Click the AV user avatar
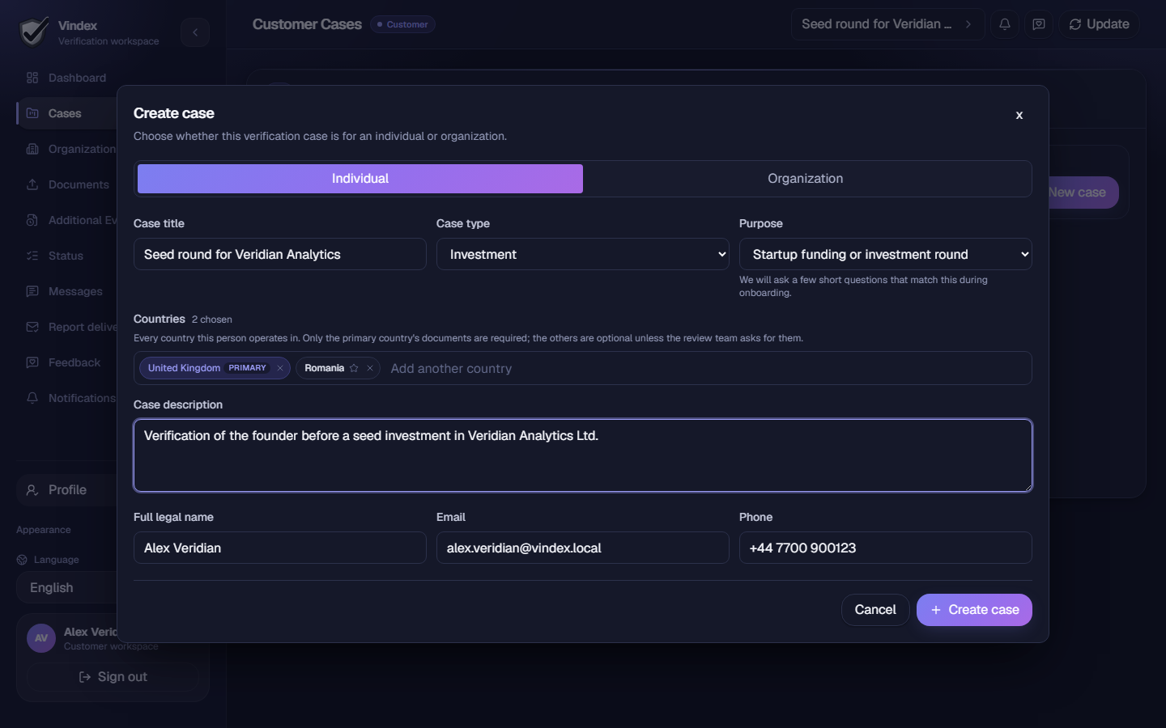Viewport: 1166px width, 728px height. click(x=41, y=638)
